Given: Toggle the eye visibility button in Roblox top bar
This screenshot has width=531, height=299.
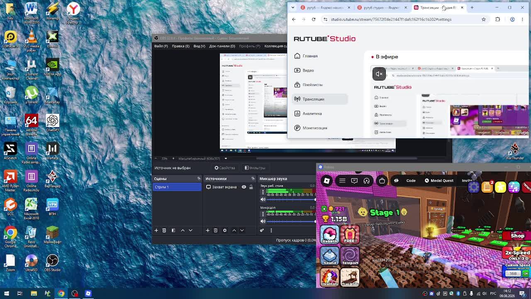Looking at the screenshot, I should (396, 181).
